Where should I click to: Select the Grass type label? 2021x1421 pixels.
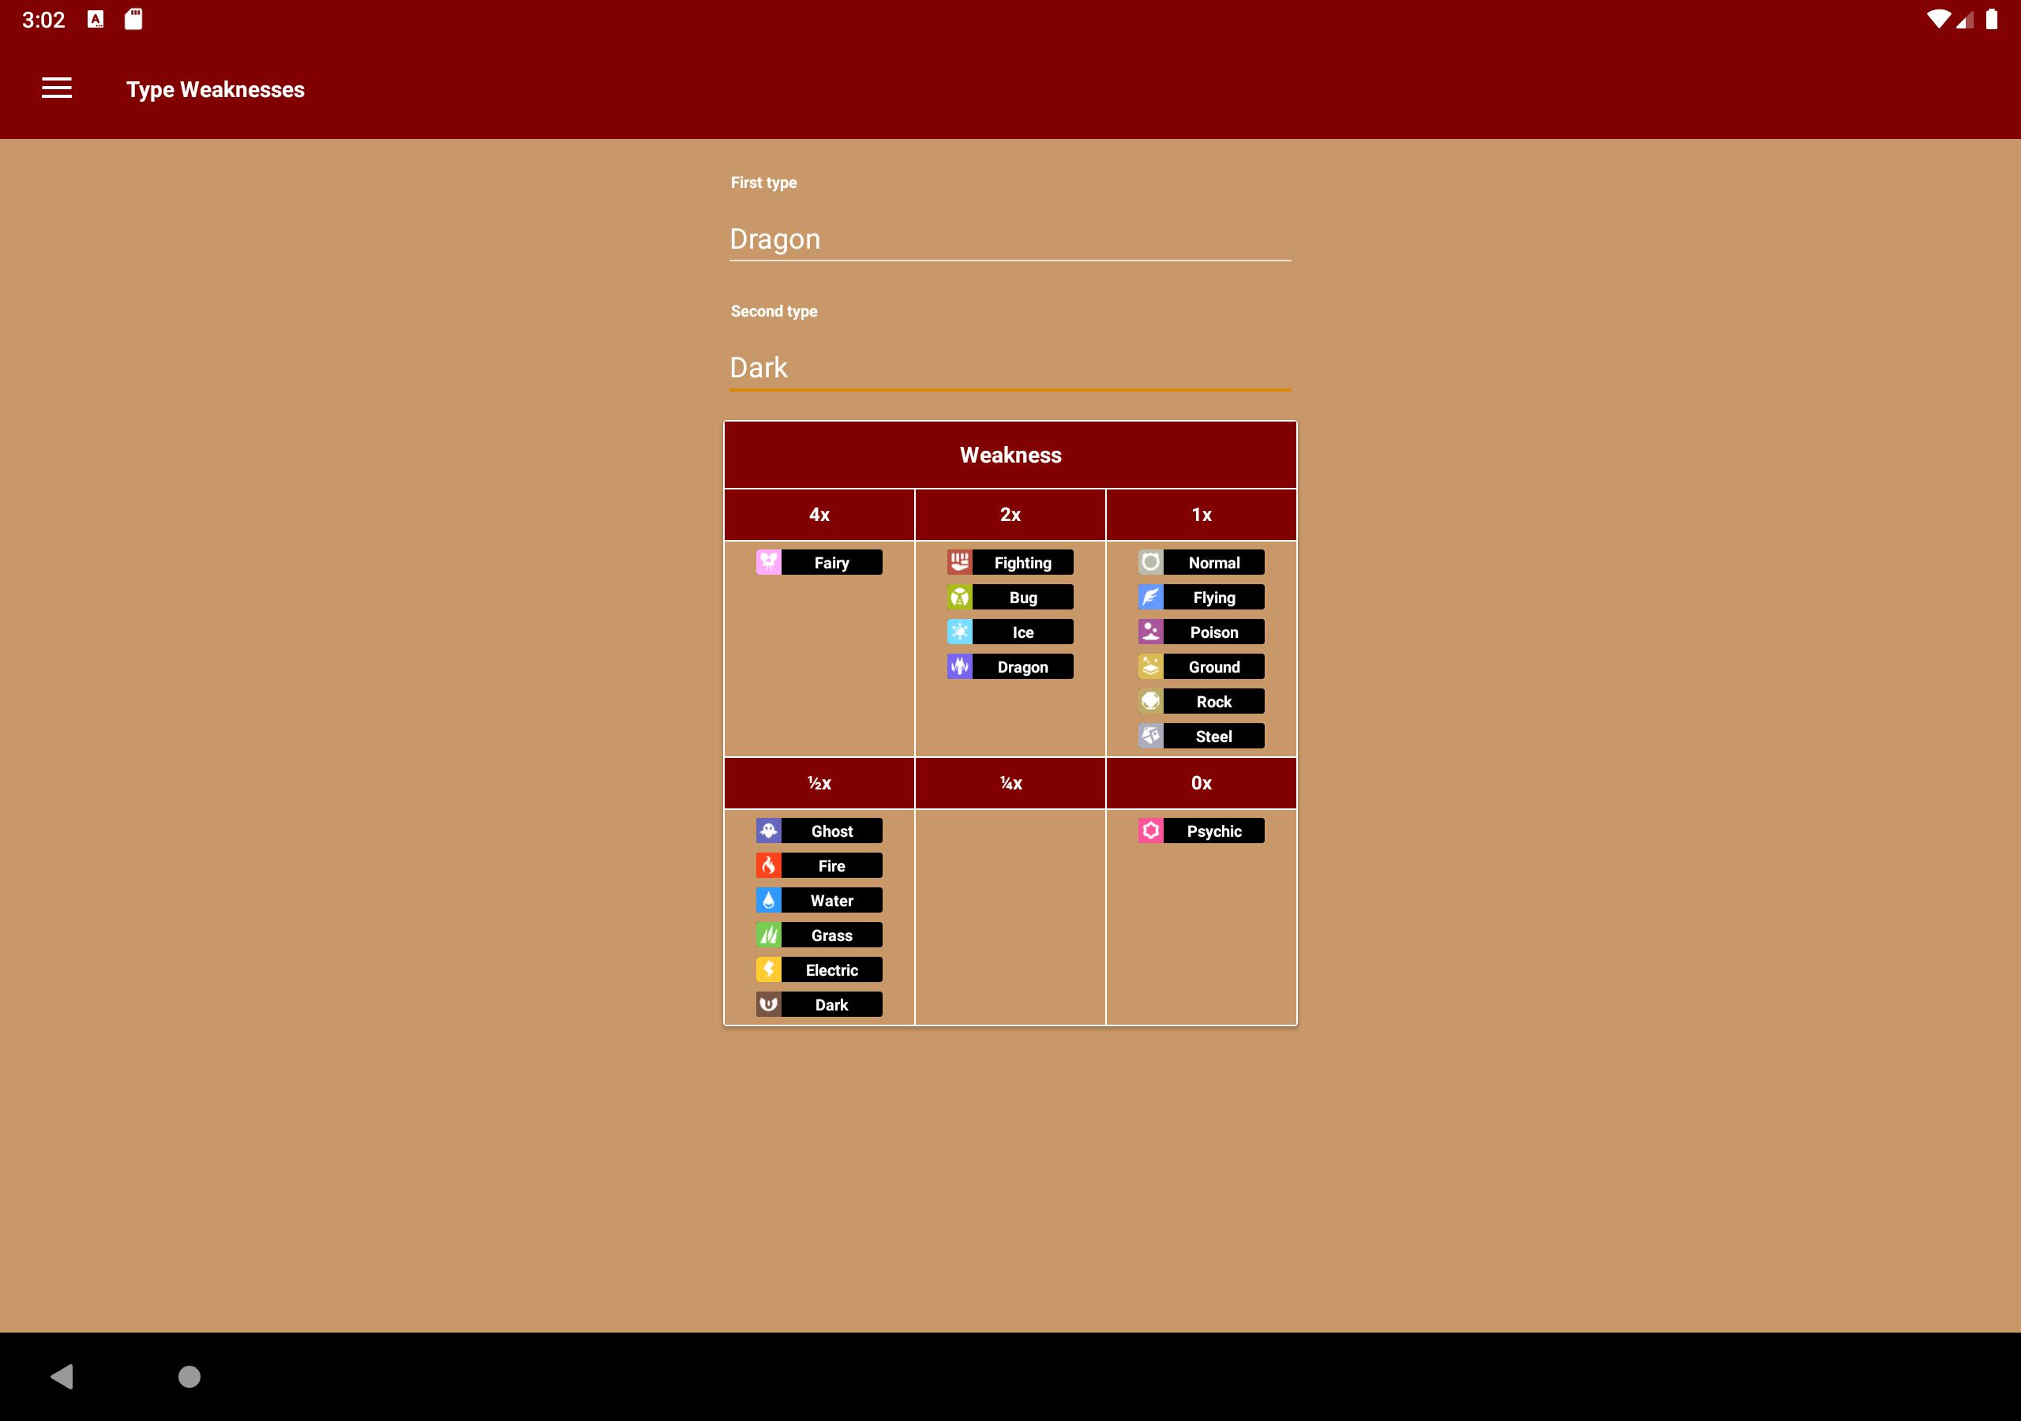pyautogui.click(x=832, y=935)
